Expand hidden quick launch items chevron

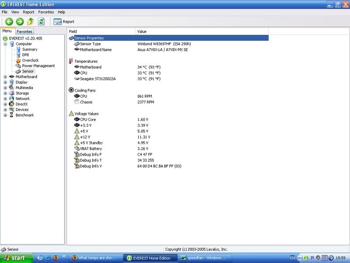point(63,256)
